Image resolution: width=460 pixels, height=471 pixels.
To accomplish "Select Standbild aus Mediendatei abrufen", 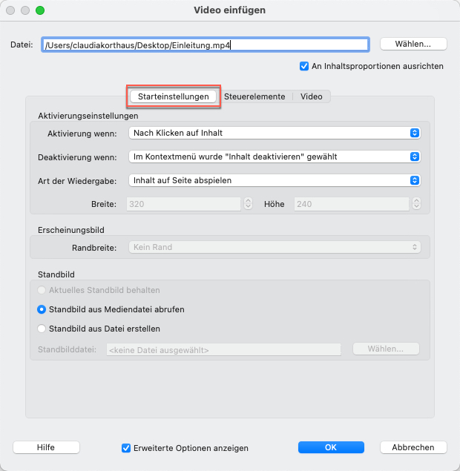I will (42, 309).
